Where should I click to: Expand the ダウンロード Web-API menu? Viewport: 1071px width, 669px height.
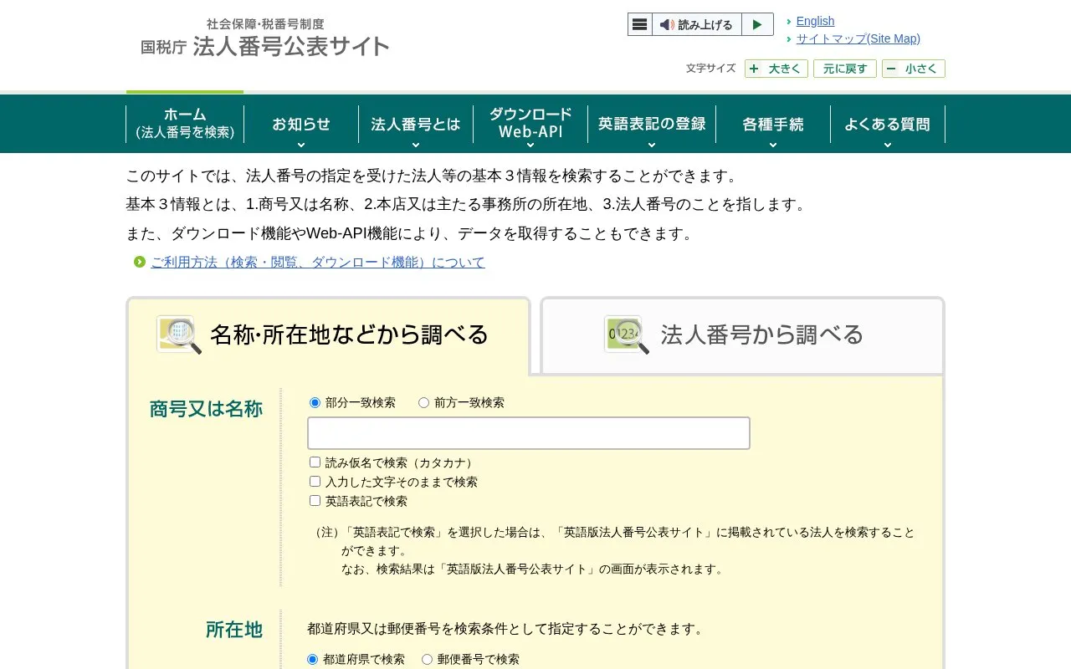click(530, 124)
